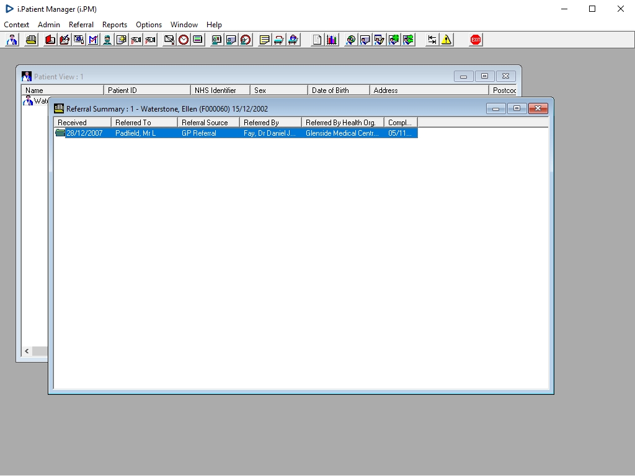
Task: Click the yellow warning triangle icon
Action: 446,40
